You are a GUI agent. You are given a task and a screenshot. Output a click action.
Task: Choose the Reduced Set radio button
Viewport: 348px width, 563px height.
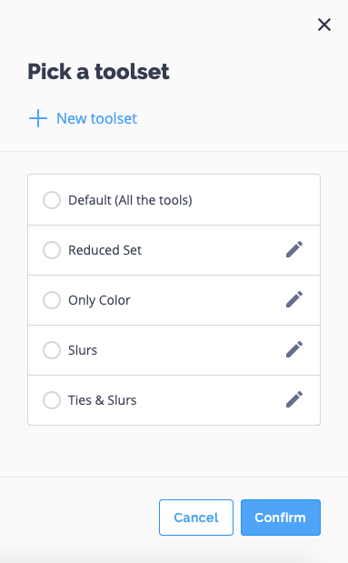(52, 250)
